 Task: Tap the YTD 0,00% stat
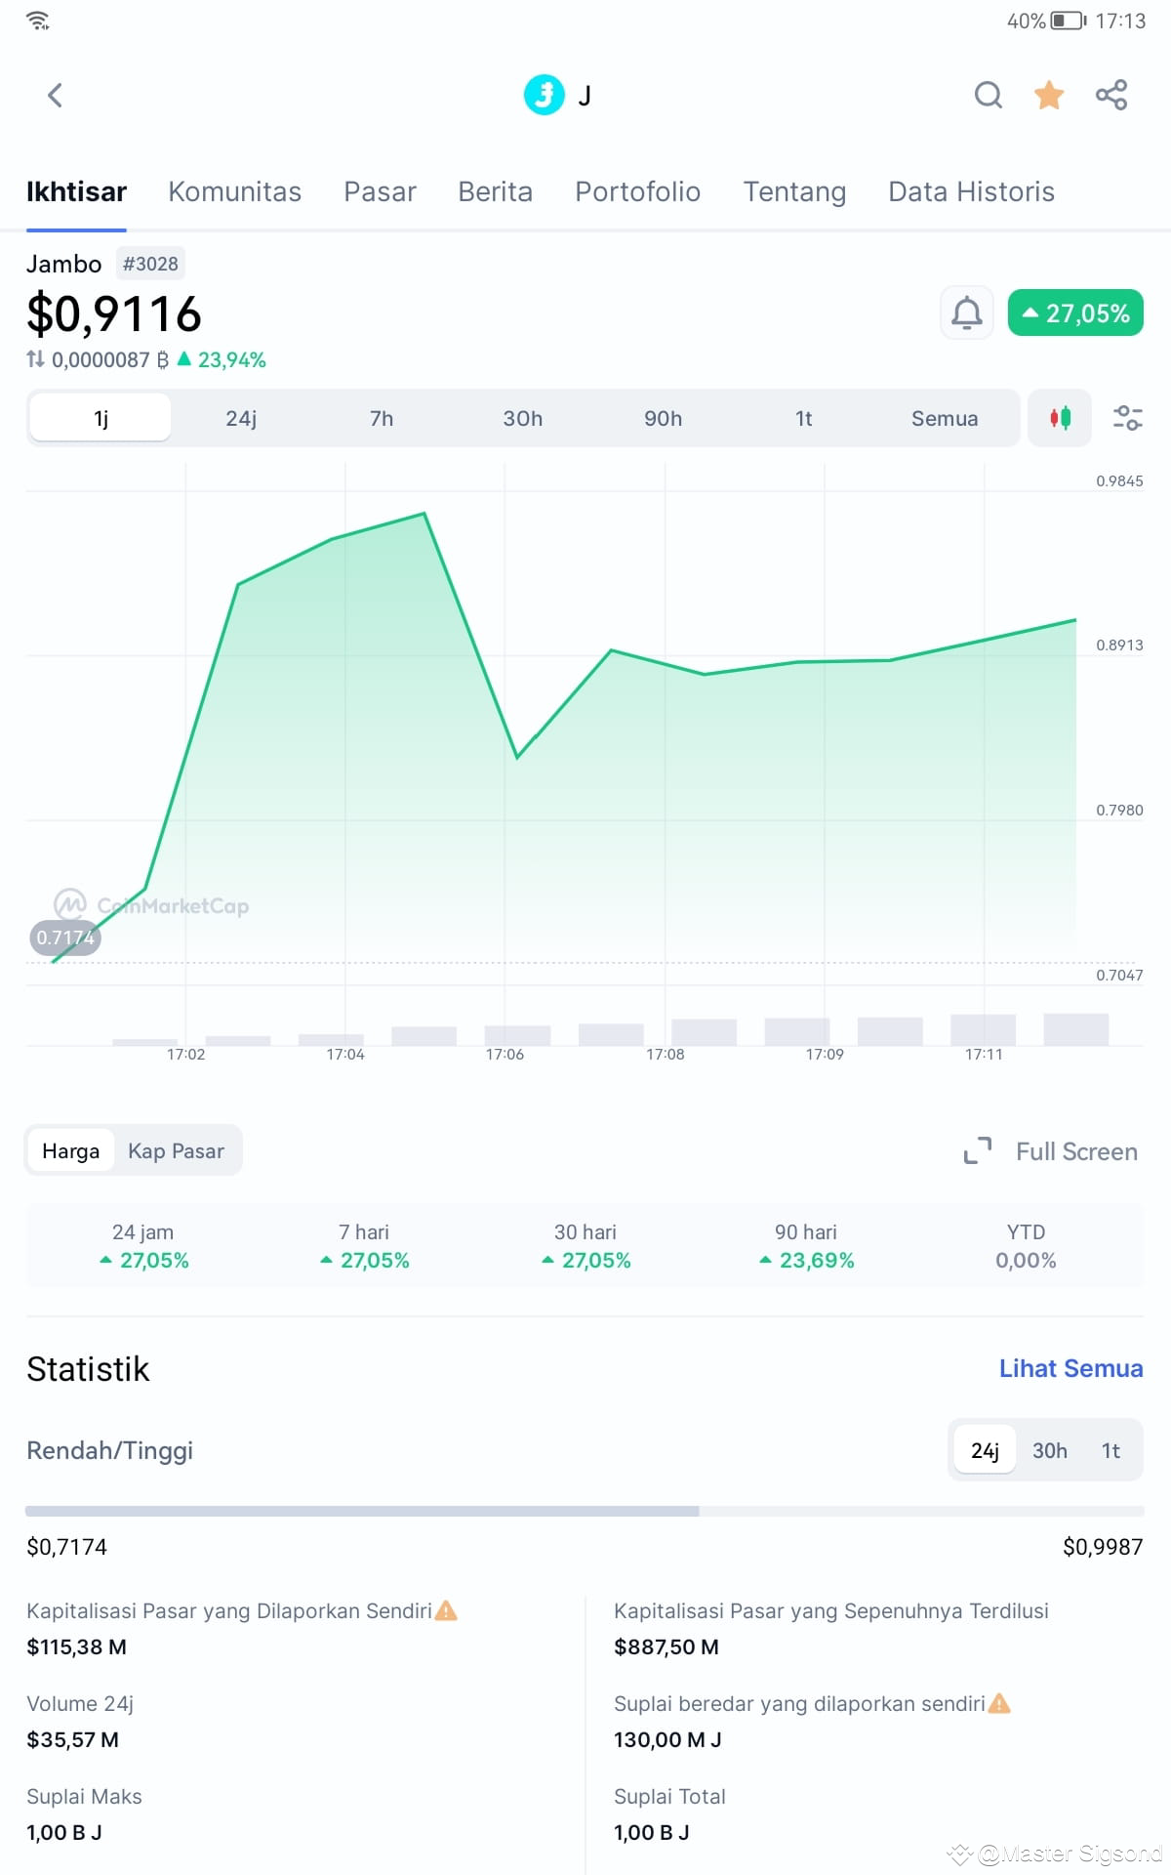tap(1026, 1246)
